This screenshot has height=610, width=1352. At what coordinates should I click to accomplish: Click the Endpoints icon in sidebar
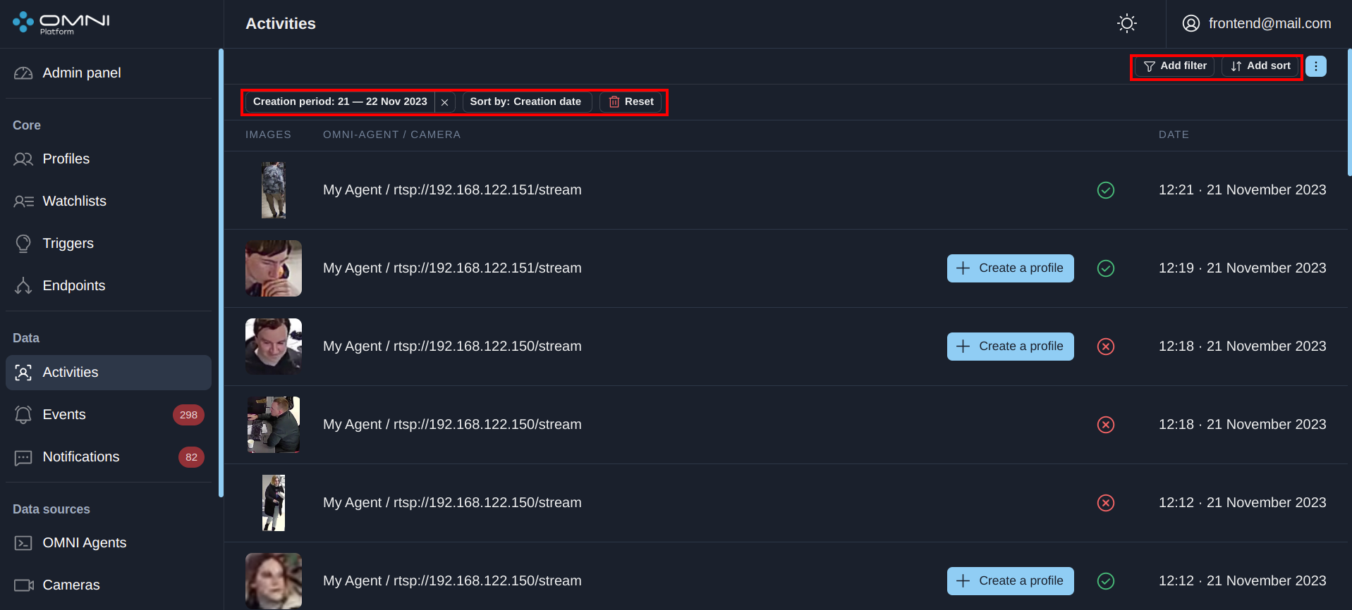click(23, 286)
